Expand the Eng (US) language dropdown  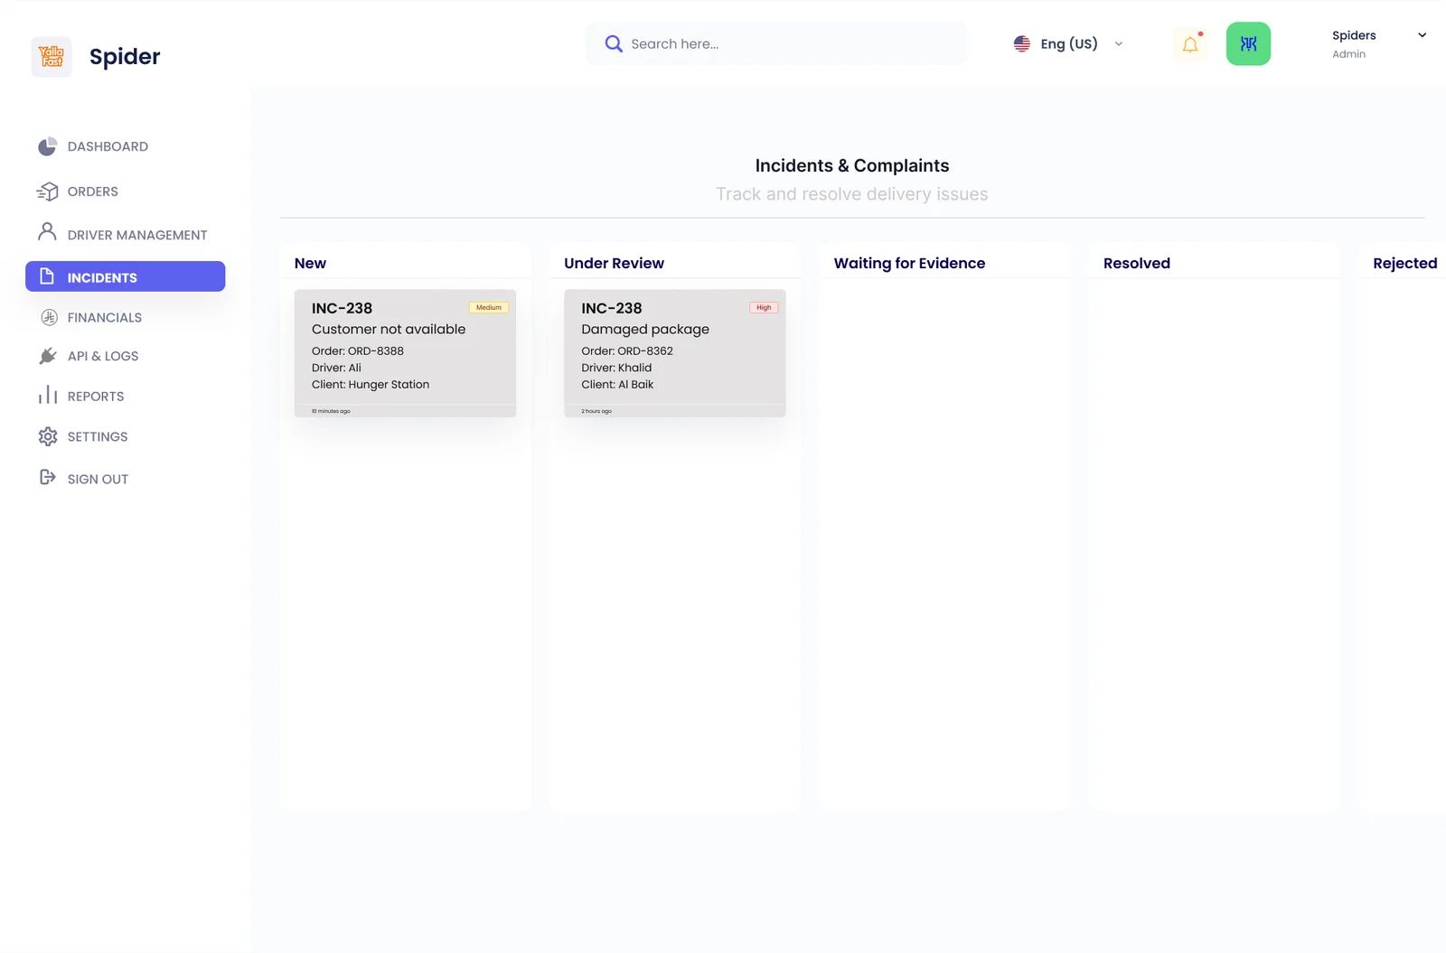(1119, 43)
